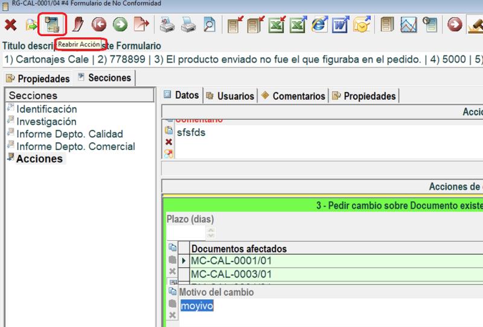Switch to the Propiedades tab on left
Viewport: 483px width, 327px height.
pos(38,78)
